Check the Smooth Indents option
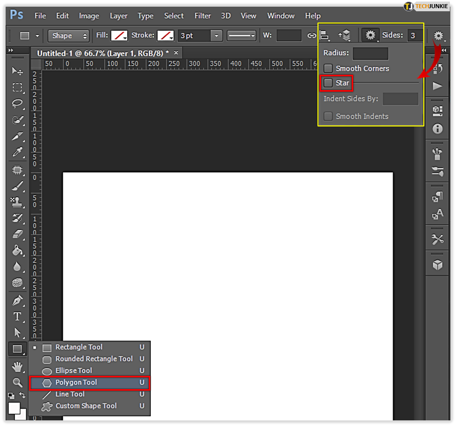Image resolution: width=456 pixels, height=426 pixels. pos(328,116)
